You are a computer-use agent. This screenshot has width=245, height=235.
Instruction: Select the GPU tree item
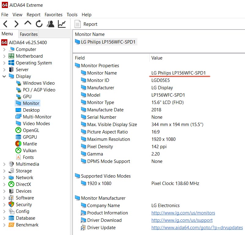point(27,97)
